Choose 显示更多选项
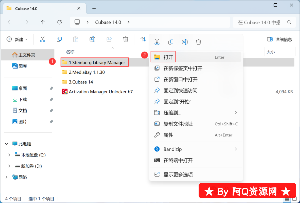The height and width of the screenshot is (203, 300). (x=196, y=174)
